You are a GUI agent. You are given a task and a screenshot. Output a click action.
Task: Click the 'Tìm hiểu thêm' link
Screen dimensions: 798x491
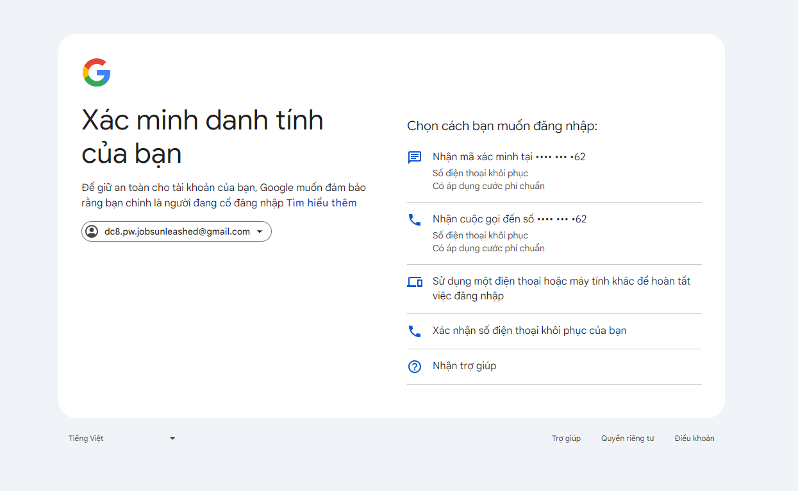pos(321,203)
